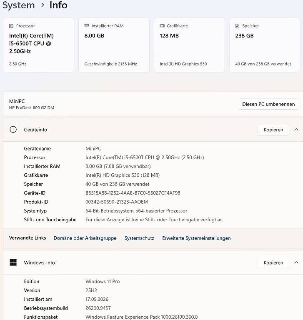Click the Systemtyp 64-Bit-Betriebssystem value

pyautogui.click(x=136, y=211)
